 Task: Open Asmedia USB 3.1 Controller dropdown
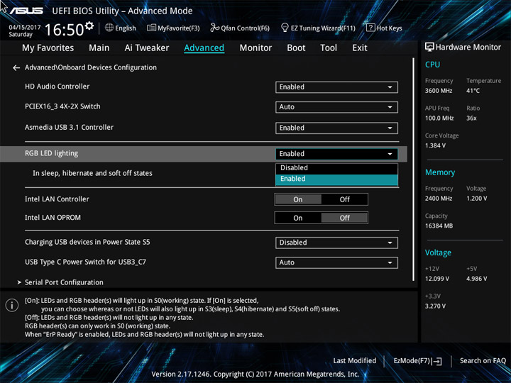[x=336, y=128]
